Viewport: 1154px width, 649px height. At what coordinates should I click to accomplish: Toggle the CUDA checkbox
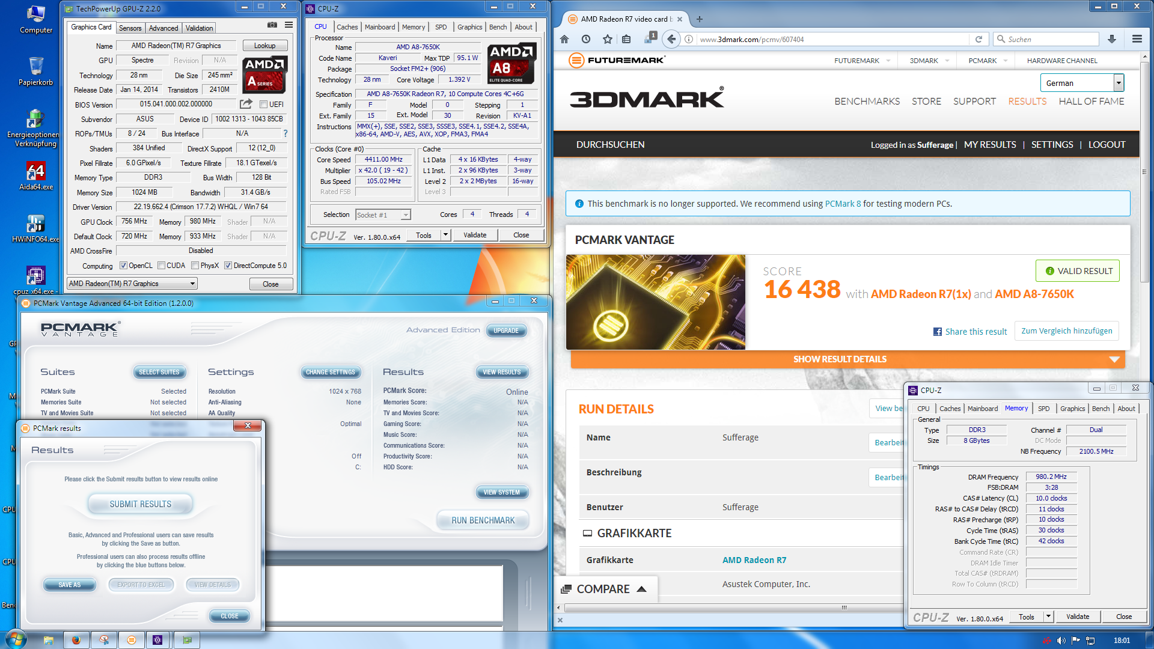click(x=161, y=266)
